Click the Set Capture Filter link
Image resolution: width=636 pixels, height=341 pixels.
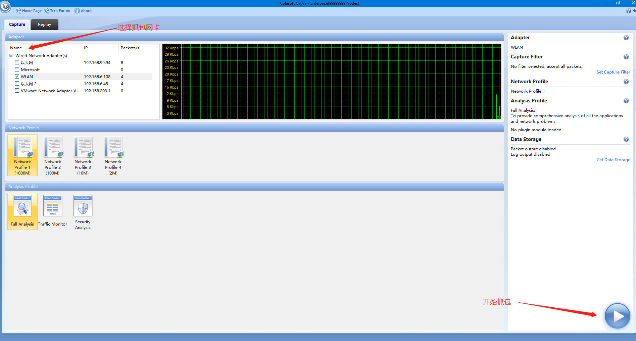click(x=613, y=72)
